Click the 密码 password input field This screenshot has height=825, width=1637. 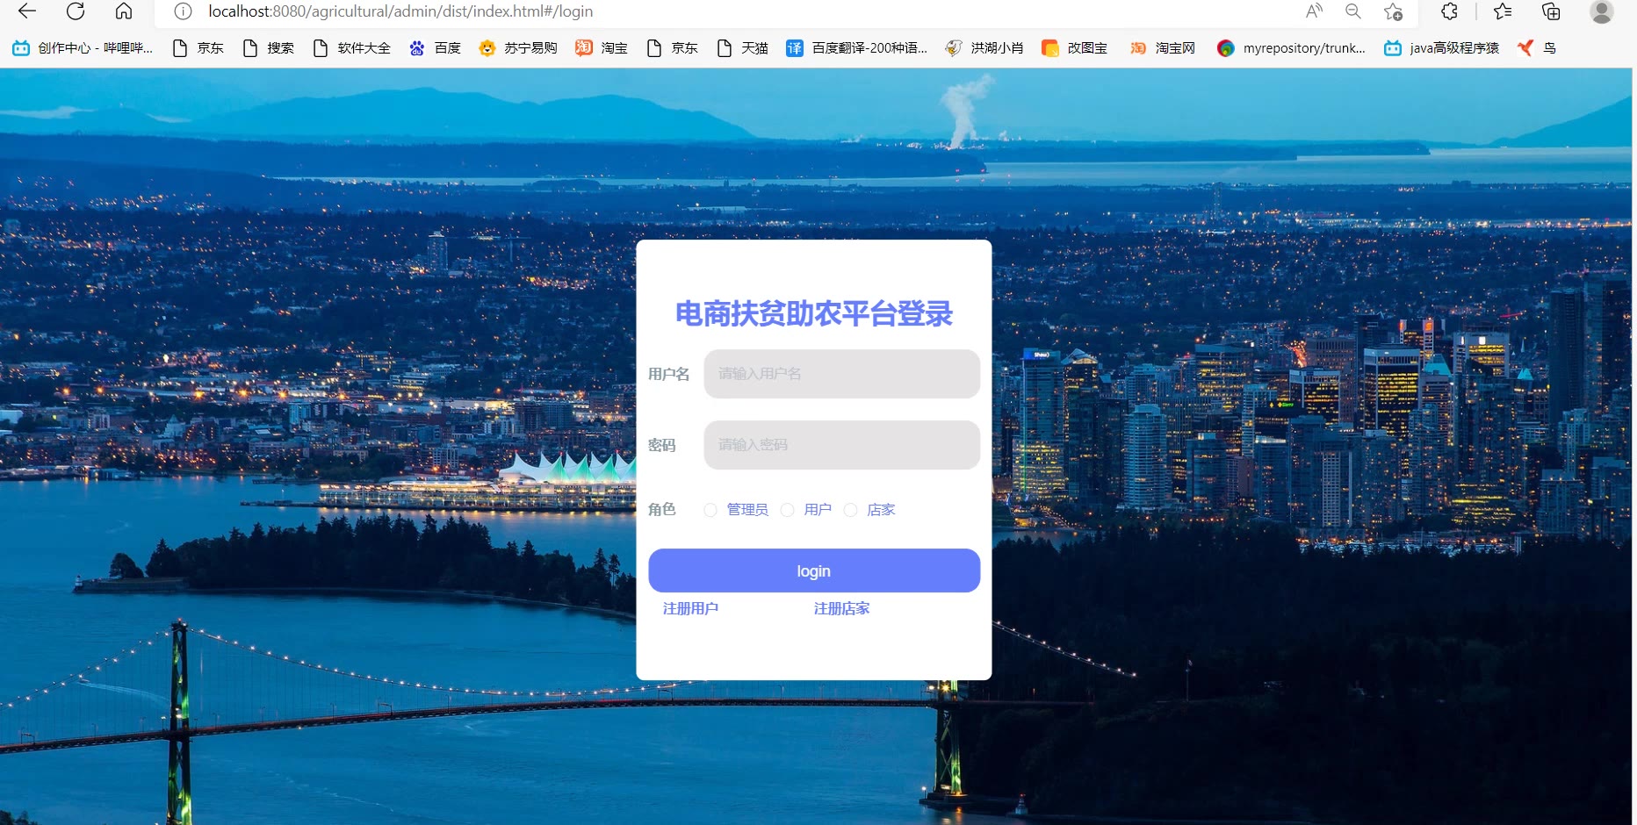(x=841, y=445)
